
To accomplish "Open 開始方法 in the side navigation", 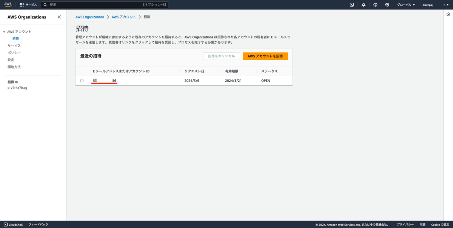I will click(x=14, y=67).
